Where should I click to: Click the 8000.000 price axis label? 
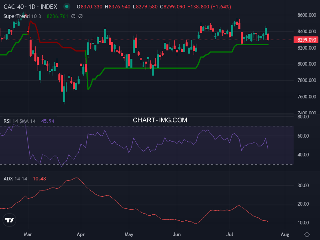(x=306, y=64)
